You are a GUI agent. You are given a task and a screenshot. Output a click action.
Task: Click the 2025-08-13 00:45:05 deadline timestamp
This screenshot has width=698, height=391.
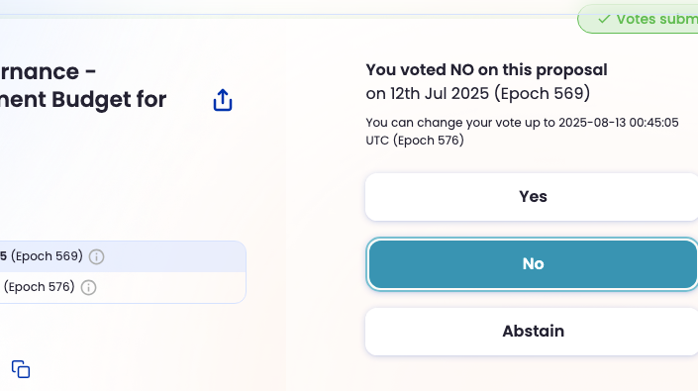point(619,123)
